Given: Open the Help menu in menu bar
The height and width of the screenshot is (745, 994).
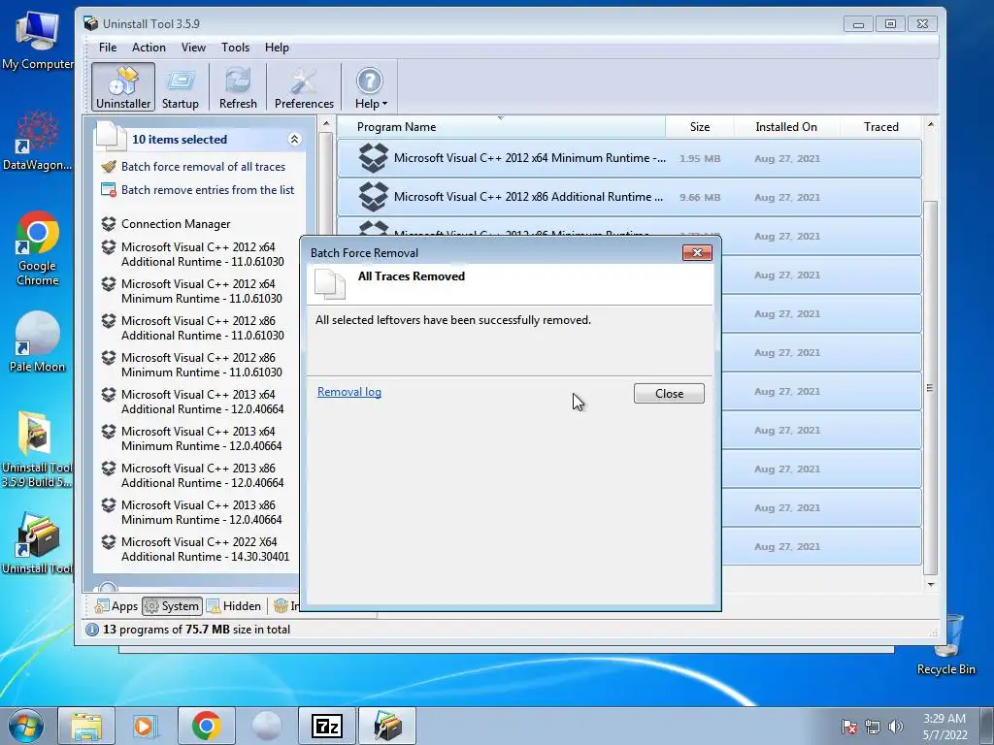Looking at the screenshot, I should click(x=277, y=48).
